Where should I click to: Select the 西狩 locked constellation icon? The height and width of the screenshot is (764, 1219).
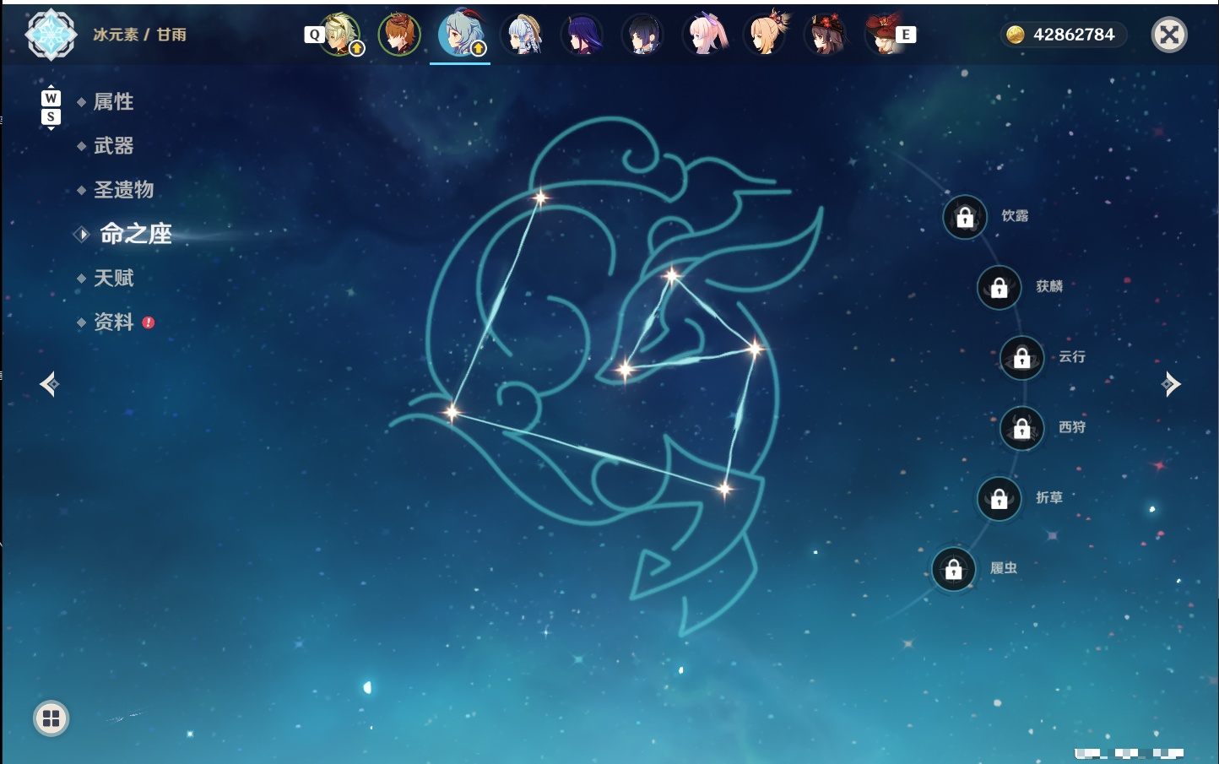click(x=1022, y=429)
